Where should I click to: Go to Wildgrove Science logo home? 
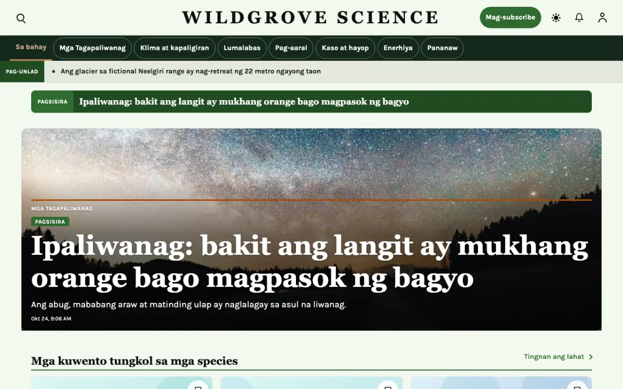point(310,18)
